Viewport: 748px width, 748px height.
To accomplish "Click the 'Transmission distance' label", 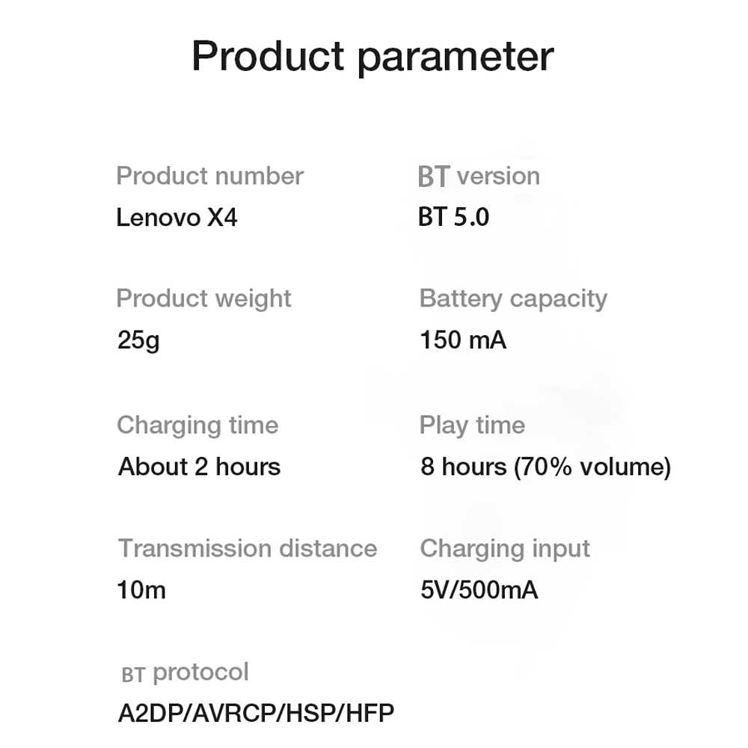I will (247, 548).
